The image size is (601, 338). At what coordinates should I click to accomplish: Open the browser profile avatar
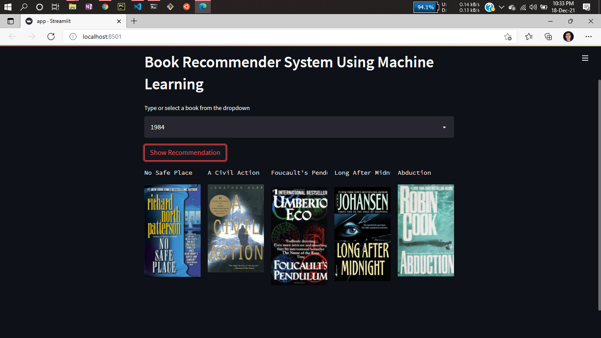point(568,37)
